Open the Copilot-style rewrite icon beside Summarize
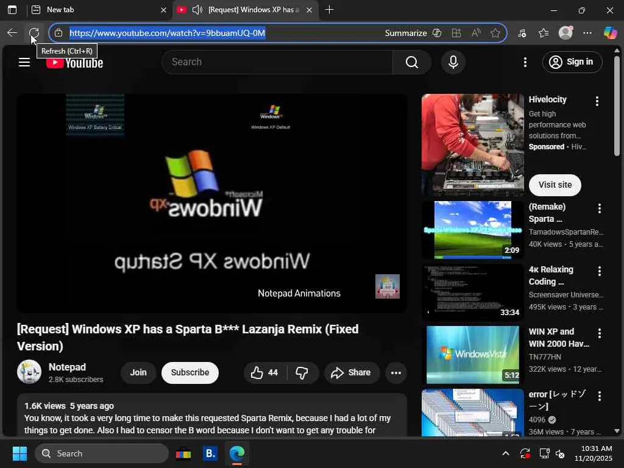 click(x=437, y=33)
